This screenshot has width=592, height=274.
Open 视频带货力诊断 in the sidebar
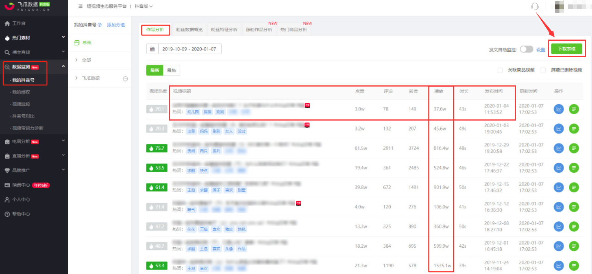pos(28,128)
